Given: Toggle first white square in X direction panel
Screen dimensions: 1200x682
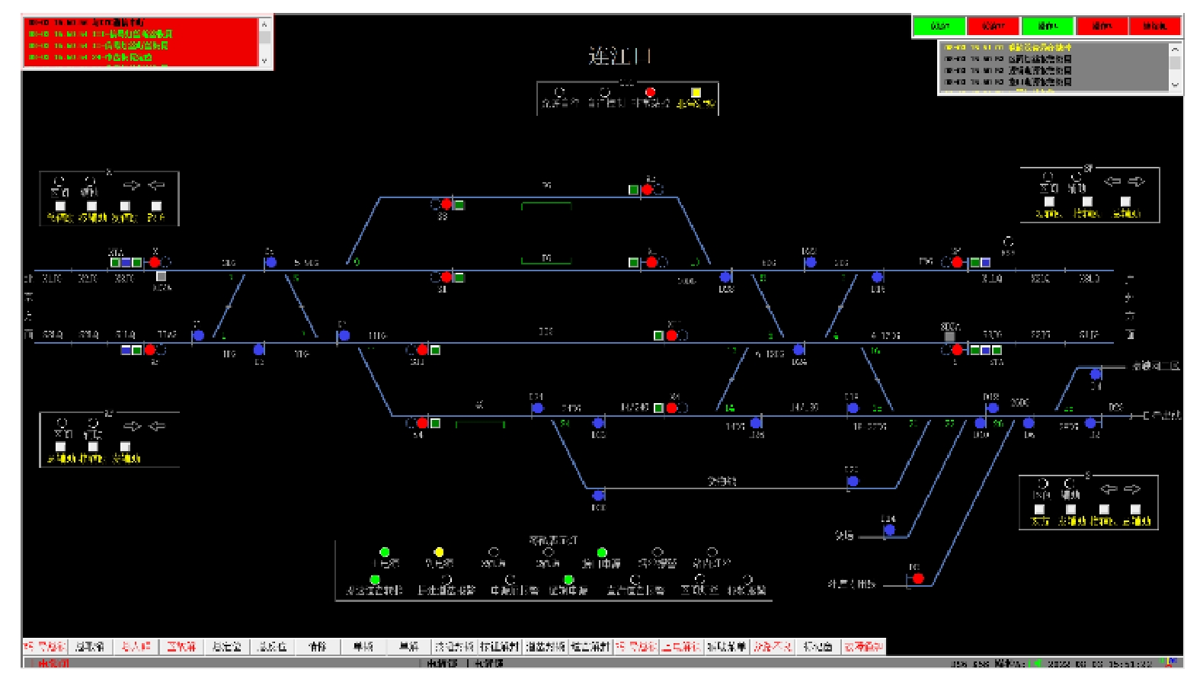Looking at the screenshot, I should click(60, 206).
